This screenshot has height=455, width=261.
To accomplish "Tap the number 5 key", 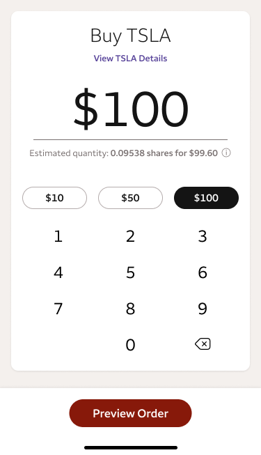I will point(131,272).
